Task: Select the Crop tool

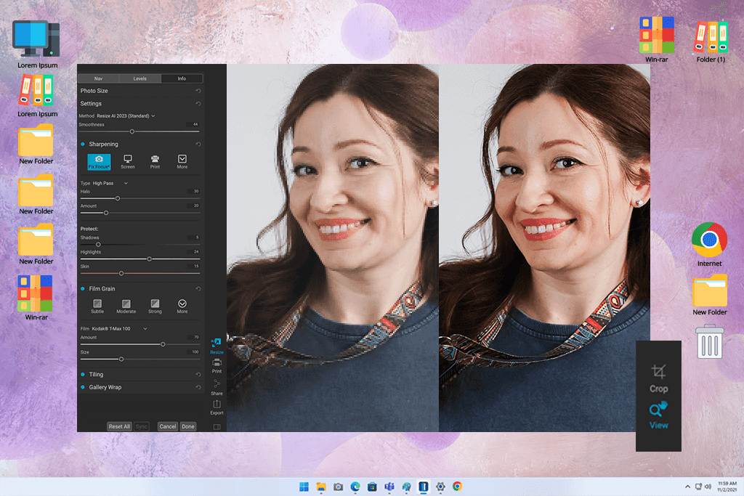Action: click(x=658, y=379)
